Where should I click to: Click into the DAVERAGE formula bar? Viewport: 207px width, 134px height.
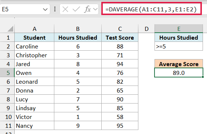click(x=152, y=10)
